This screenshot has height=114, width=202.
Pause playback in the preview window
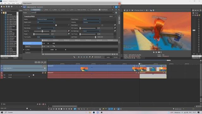click(x=157, y=52)
